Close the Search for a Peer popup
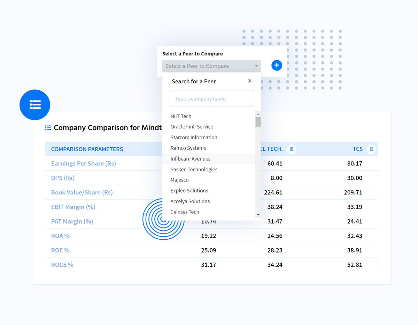This screenshot has width=418, height=325. tap(249, 81)
